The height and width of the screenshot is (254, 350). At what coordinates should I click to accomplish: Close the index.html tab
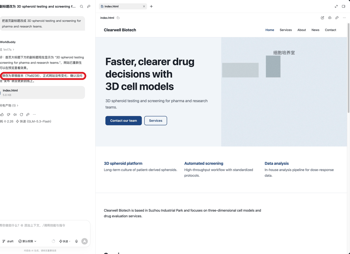pyautogui.click(x=144, y=6)
